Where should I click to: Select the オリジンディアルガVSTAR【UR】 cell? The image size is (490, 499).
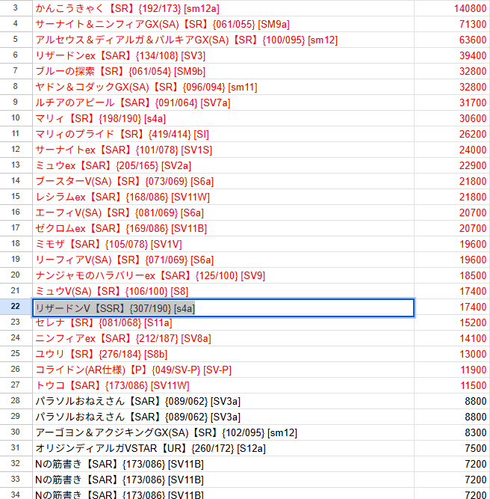pos(223,448)
